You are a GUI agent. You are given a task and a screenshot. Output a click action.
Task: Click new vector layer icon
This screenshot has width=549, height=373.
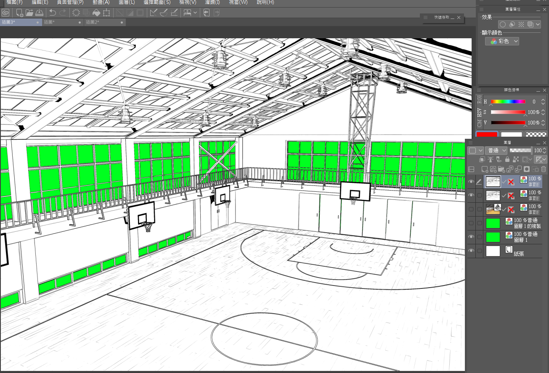coord(493,169)
